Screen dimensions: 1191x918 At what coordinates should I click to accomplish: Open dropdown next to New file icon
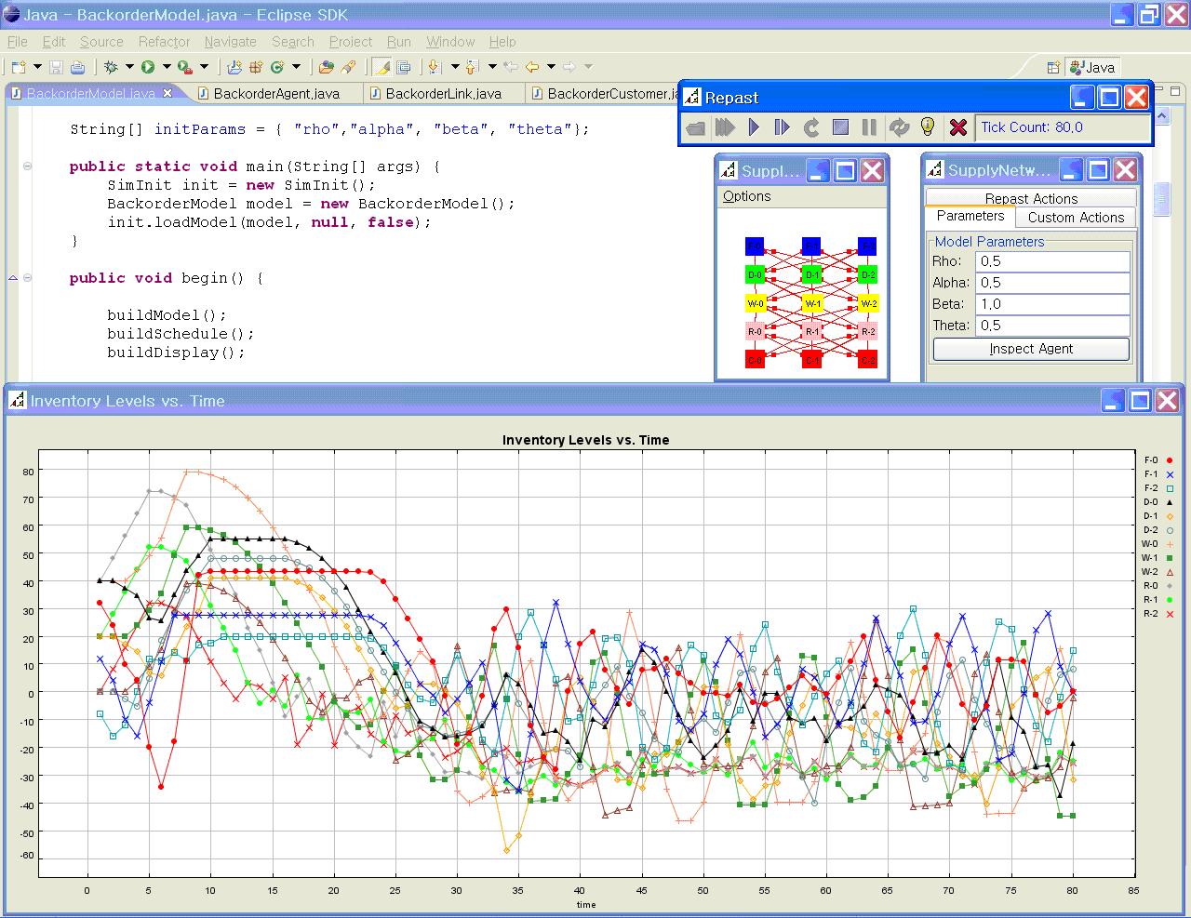(x=37, y=67)
